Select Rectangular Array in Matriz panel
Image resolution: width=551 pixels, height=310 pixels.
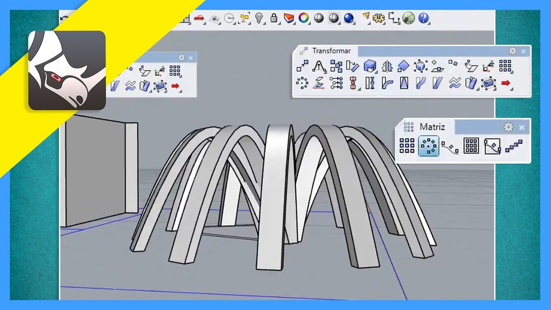coord(407,146)
